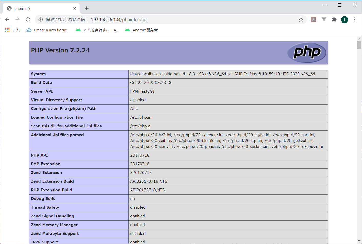Viewport: 362px width, 244px height.
Task: Click the PHP Extension Build value API20170718,NTS
Action: pyautogui.click(x=148, y=190)
